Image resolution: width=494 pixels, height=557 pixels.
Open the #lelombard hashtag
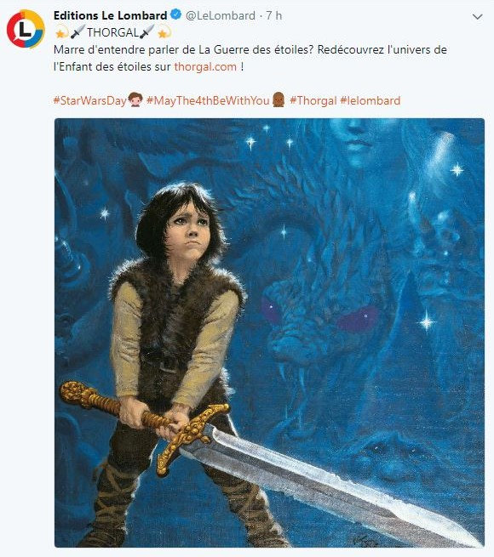[370, 100]
